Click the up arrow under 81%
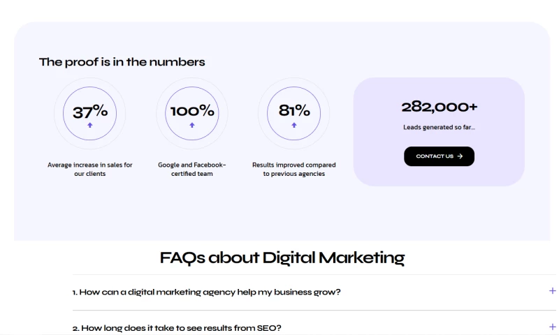 (x=294, y=126)
